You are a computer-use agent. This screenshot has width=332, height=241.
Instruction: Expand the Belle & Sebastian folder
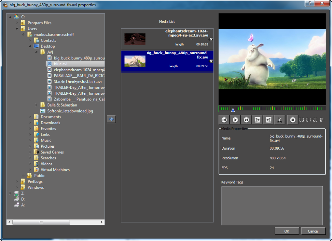point(36,105)
